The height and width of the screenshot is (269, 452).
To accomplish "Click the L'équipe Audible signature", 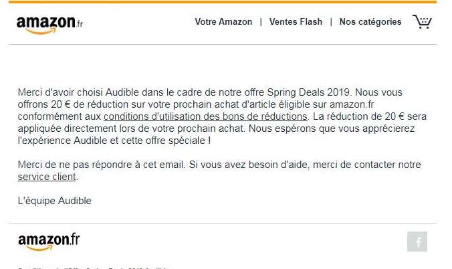I will click(54, 201).
